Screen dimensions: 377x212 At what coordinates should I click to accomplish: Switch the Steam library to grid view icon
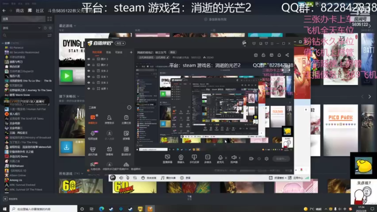coord(49,19)
